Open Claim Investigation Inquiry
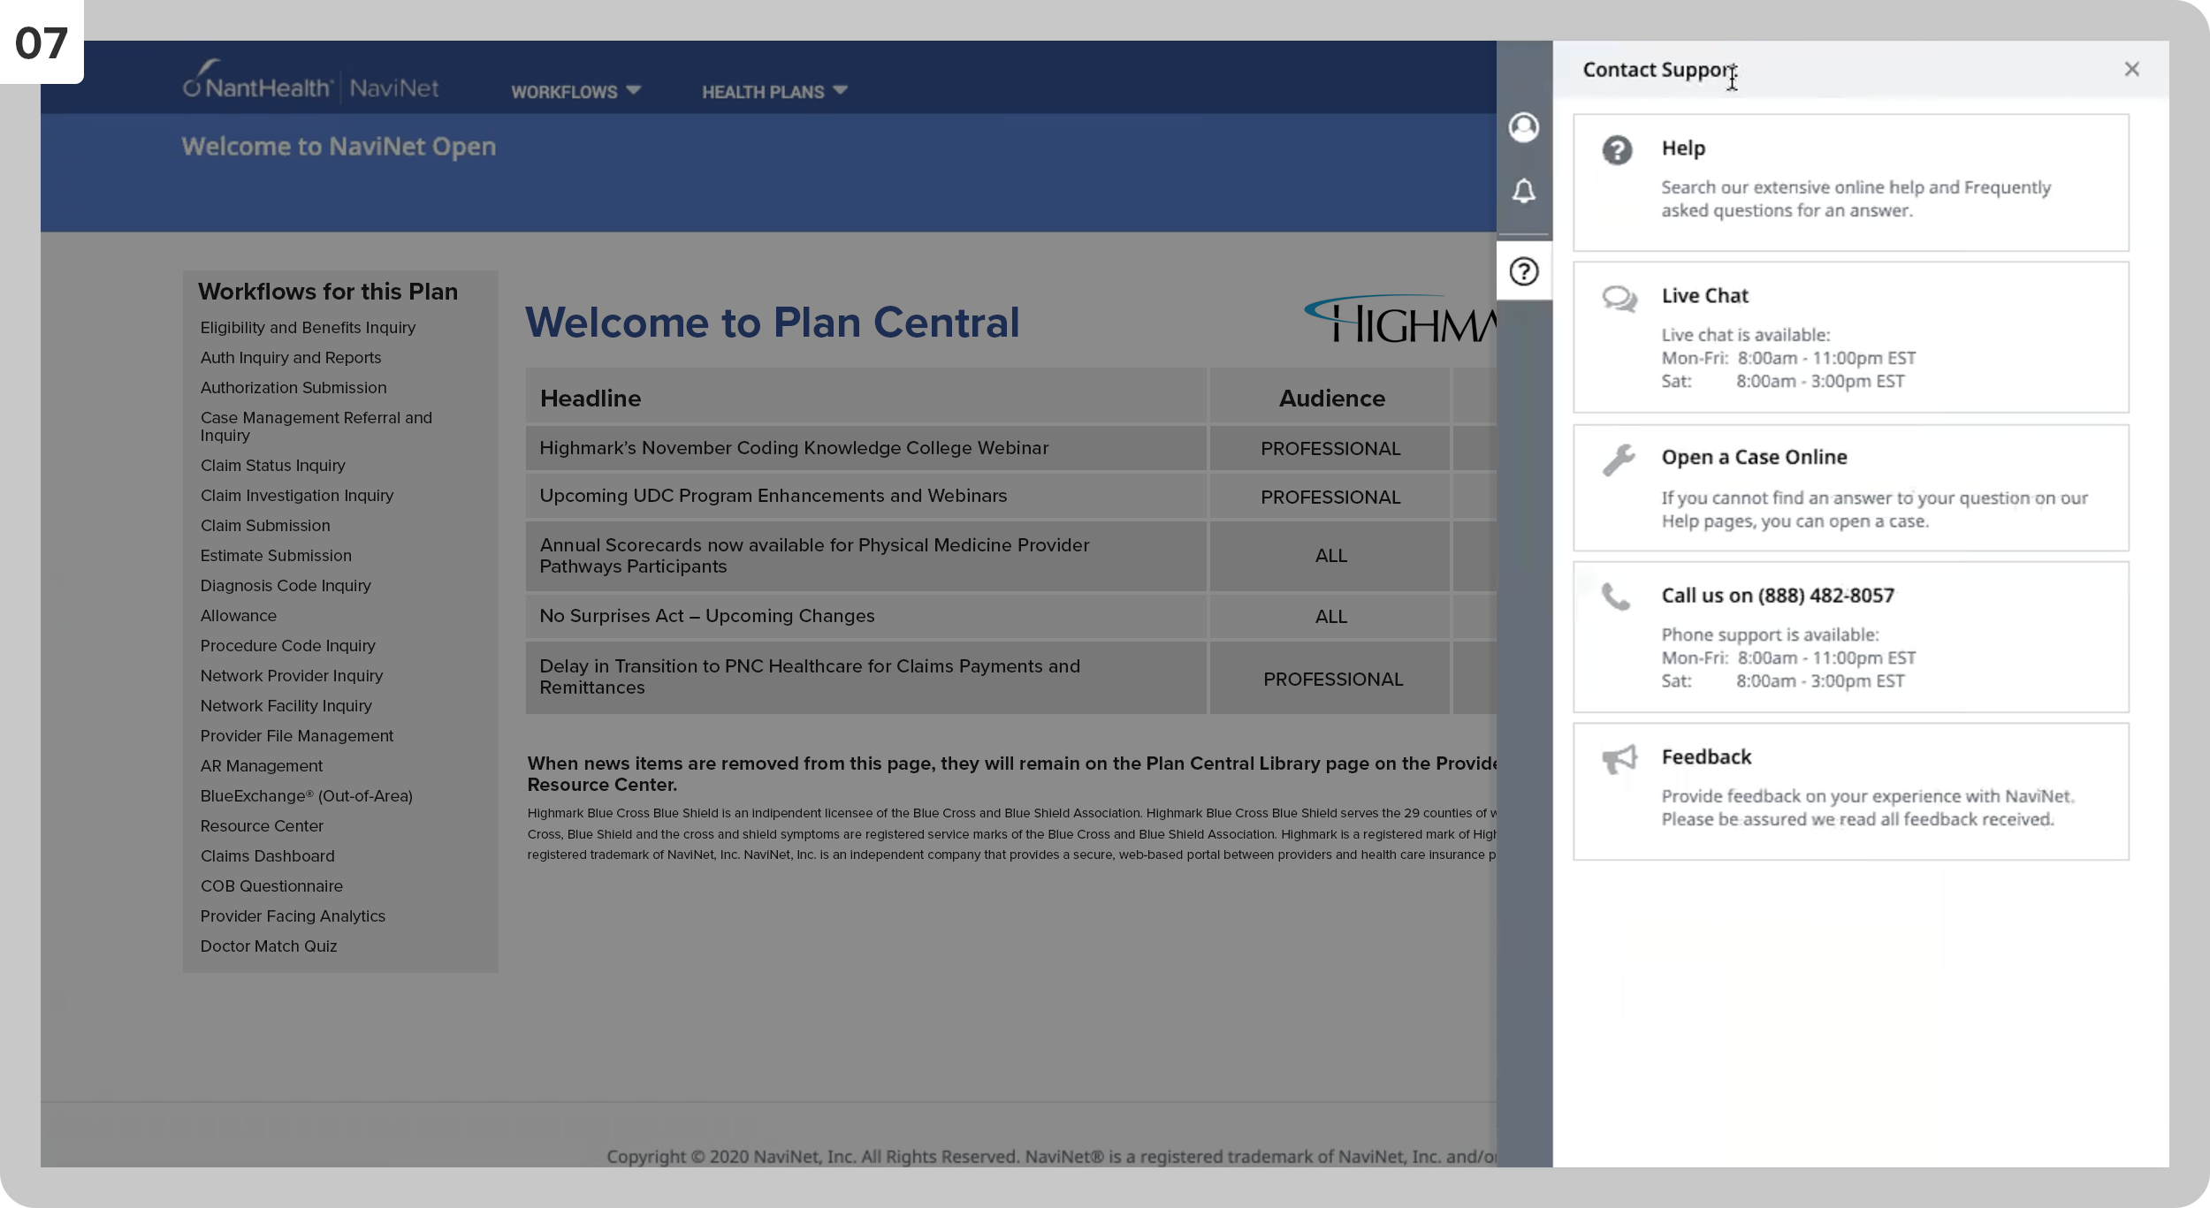Screen dimensions: 2210x1208 pos(297,495)
